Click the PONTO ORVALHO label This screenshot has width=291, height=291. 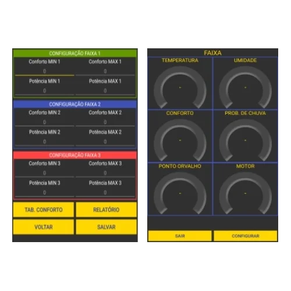pos(180,166)
